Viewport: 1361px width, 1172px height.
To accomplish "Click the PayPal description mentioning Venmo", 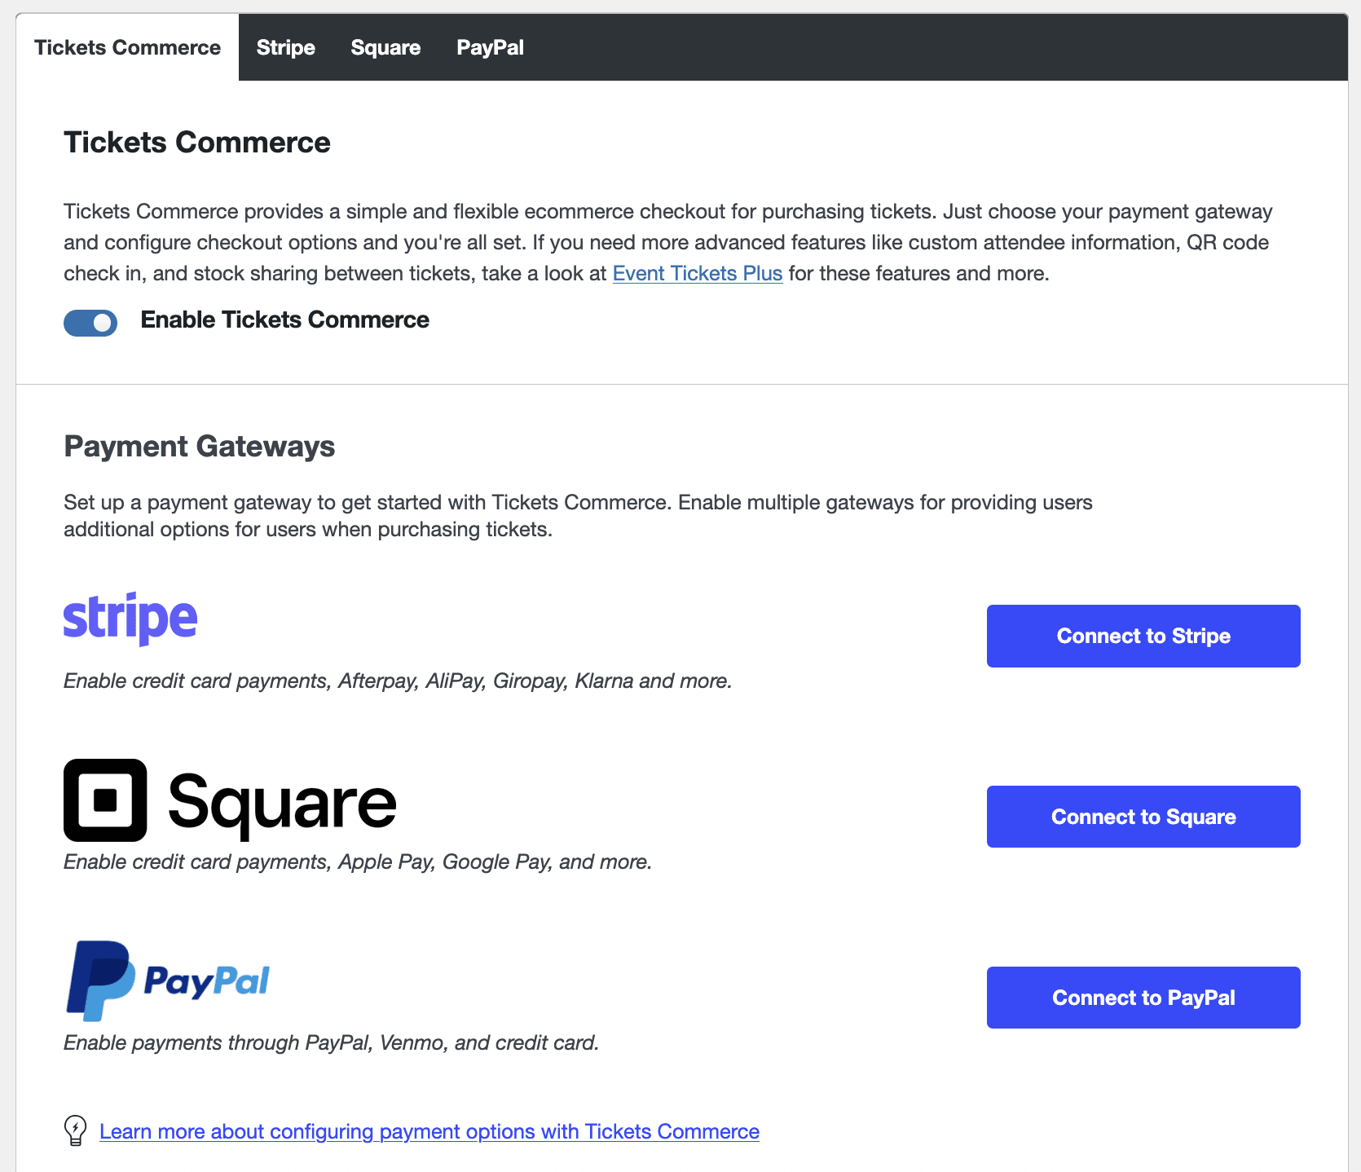I will pyautogui.click(x=332, y=1042).
